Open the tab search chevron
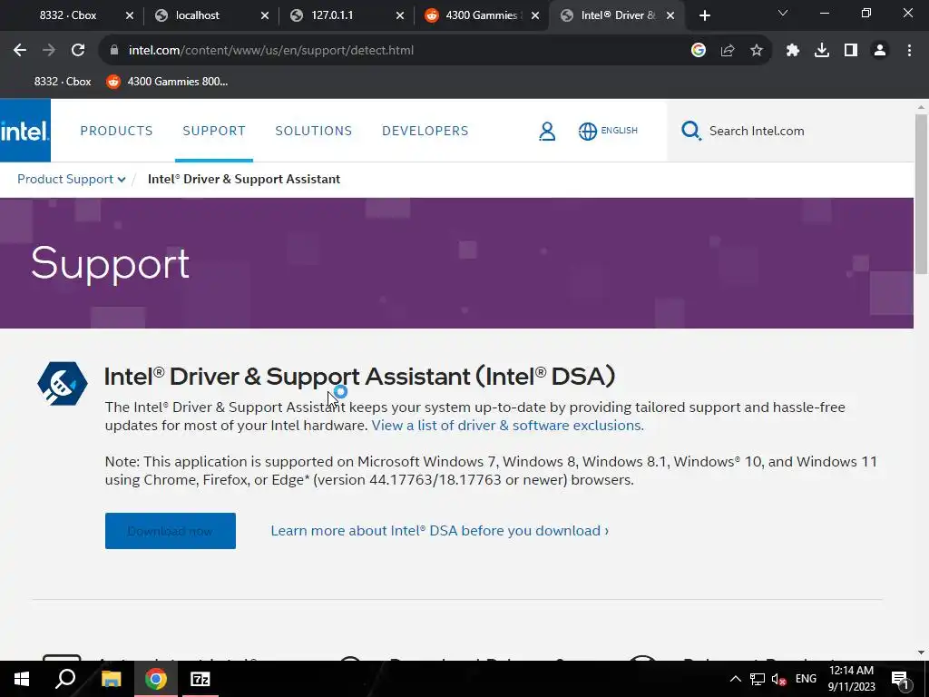This screenshot has width=929, height=697. point(783,13)
